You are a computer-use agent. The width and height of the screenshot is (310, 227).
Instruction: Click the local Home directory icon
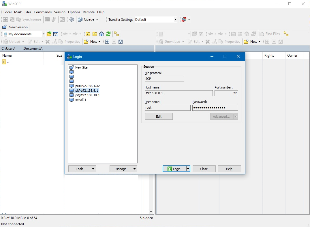coord(102,34)
